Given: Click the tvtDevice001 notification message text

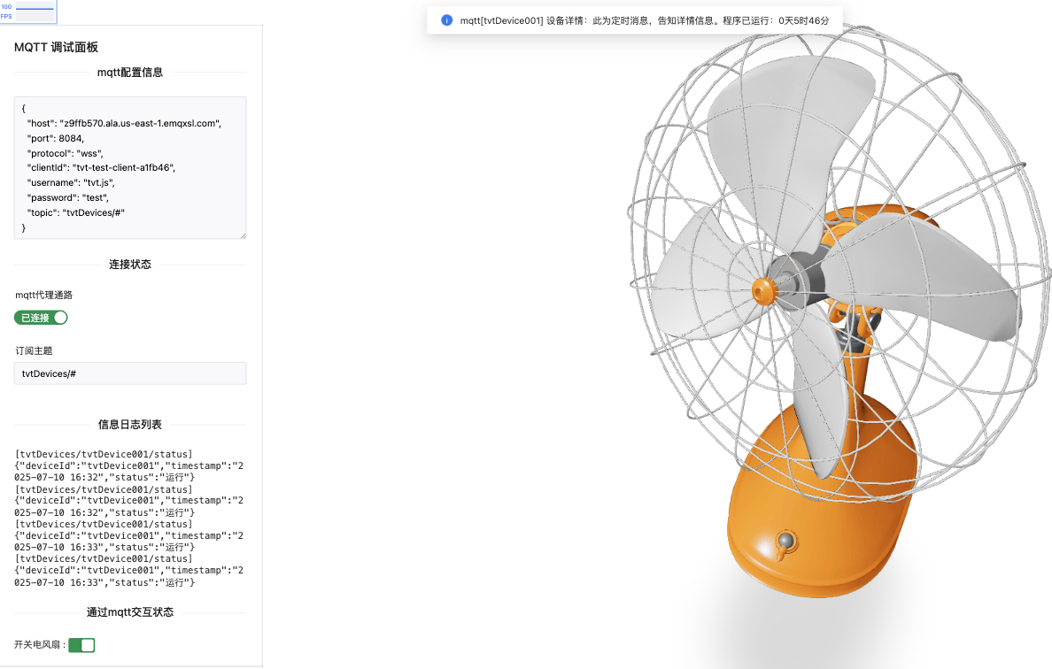Looking at the screenshot, I should point(645,20).
